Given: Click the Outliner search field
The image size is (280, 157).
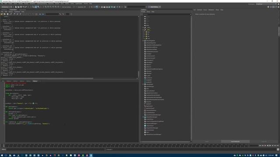Looking at the screenshot, I should click(x=167, y=14).
